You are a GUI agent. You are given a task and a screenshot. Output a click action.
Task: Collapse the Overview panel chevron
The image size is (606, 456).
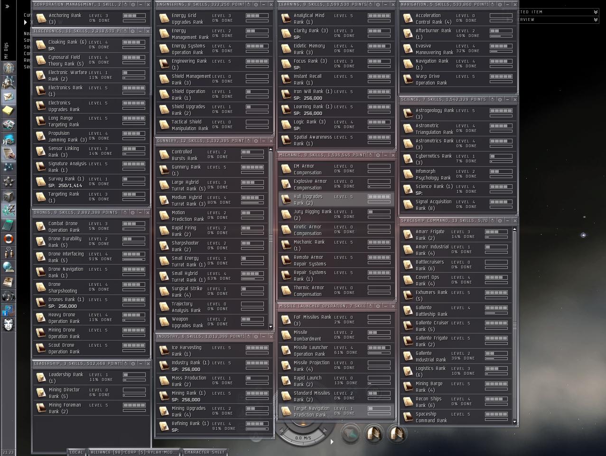pos(596,19)
